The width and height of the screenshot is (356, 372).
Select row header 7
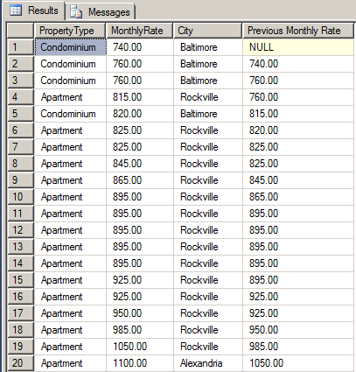click(x=20, y=147)
